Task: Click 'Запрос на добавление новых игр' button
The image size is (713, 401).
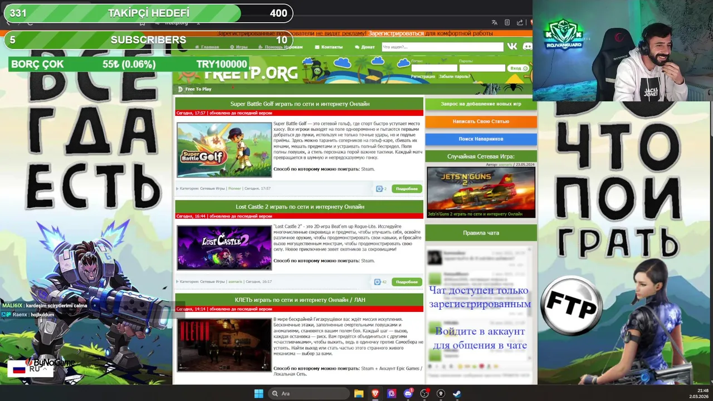Action: (481, 104)
